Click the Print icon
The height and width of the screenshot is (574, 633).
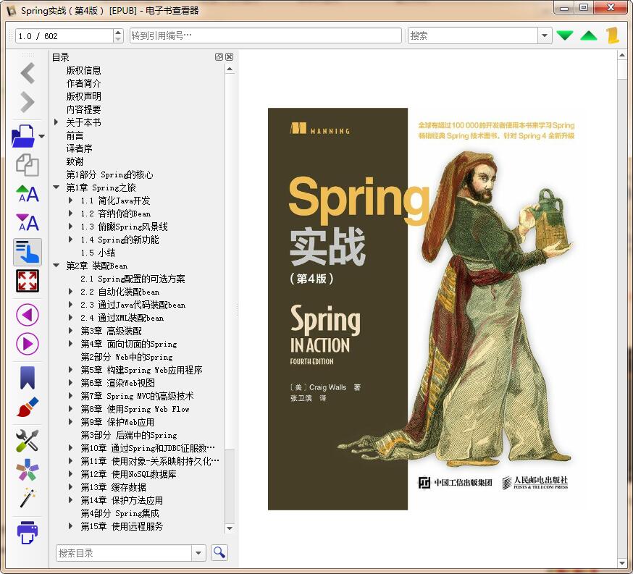click(x=28, y=533)
